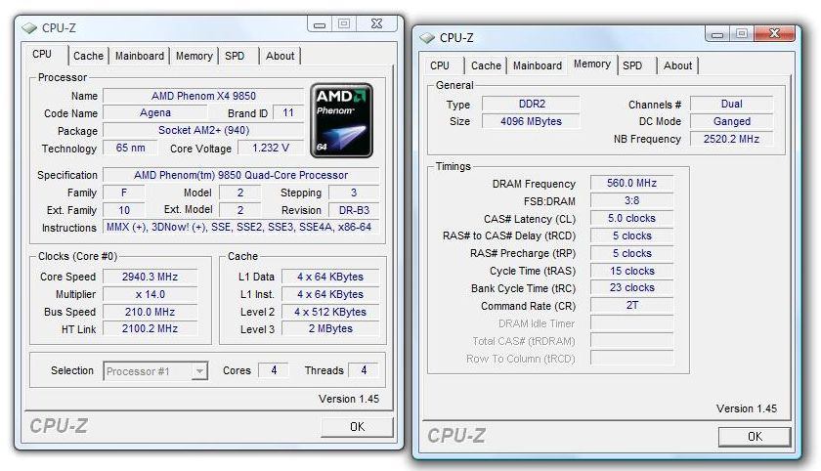Image resolution: width=821 pixels, height=471 pixels.
Task: Click the empty Total CAS# (tRDRAM) field
Action: 631,341
